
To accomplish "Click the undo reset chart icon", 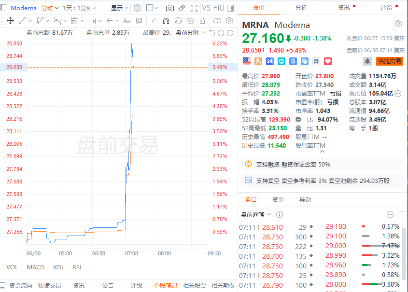I will coord(212,33).
